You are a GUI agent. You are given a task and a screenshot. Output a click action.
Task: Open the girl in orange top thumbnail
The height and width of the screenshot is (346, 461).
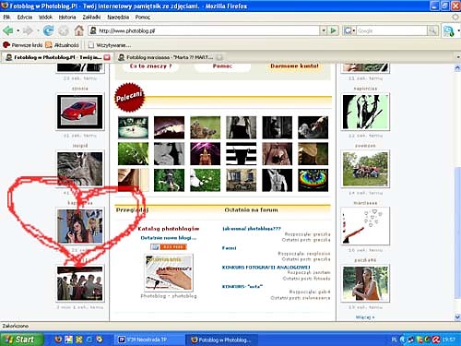(365, 283)
